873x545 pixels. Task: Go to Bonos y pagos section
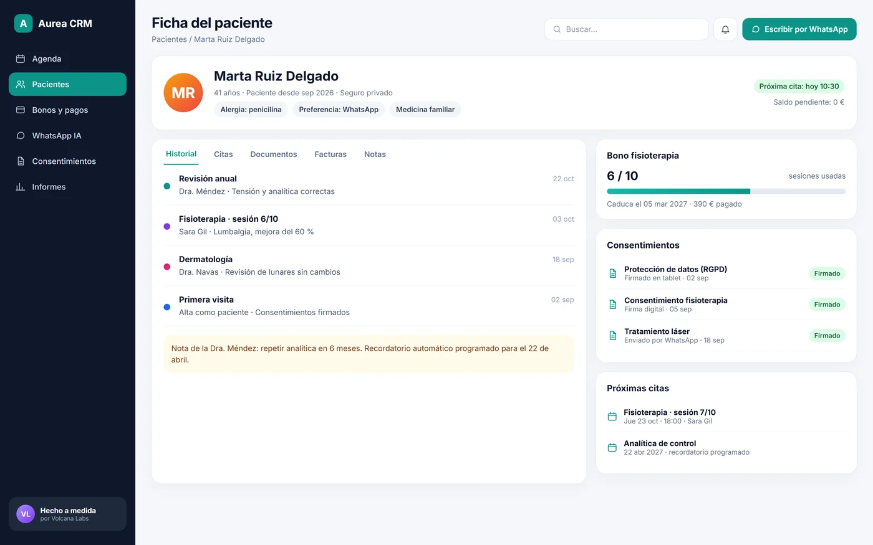click(67, 110)
